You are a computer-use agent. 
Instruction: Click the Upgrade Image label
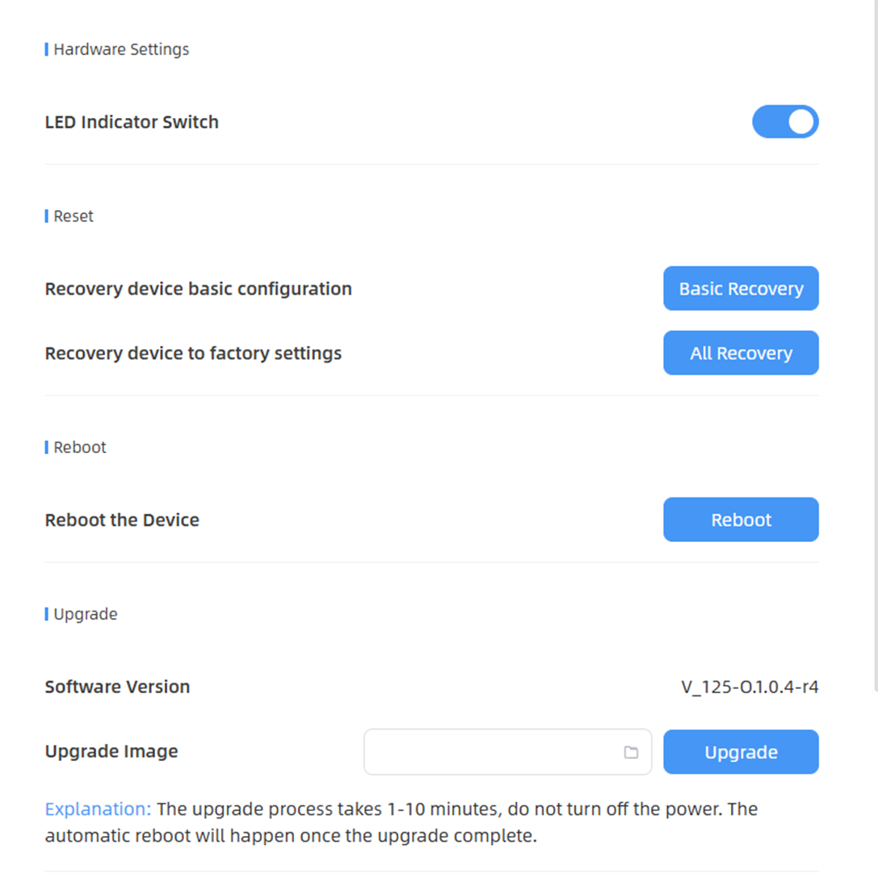click(111, 752)
